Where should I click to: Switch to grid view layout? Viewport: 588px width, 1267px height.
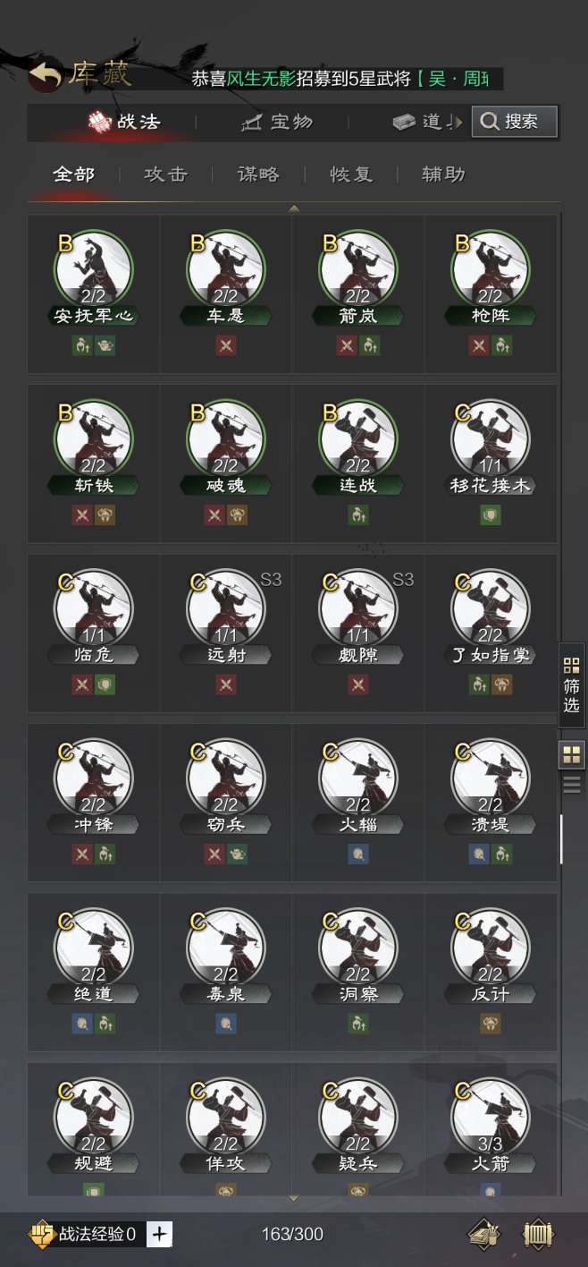[571, 754]
